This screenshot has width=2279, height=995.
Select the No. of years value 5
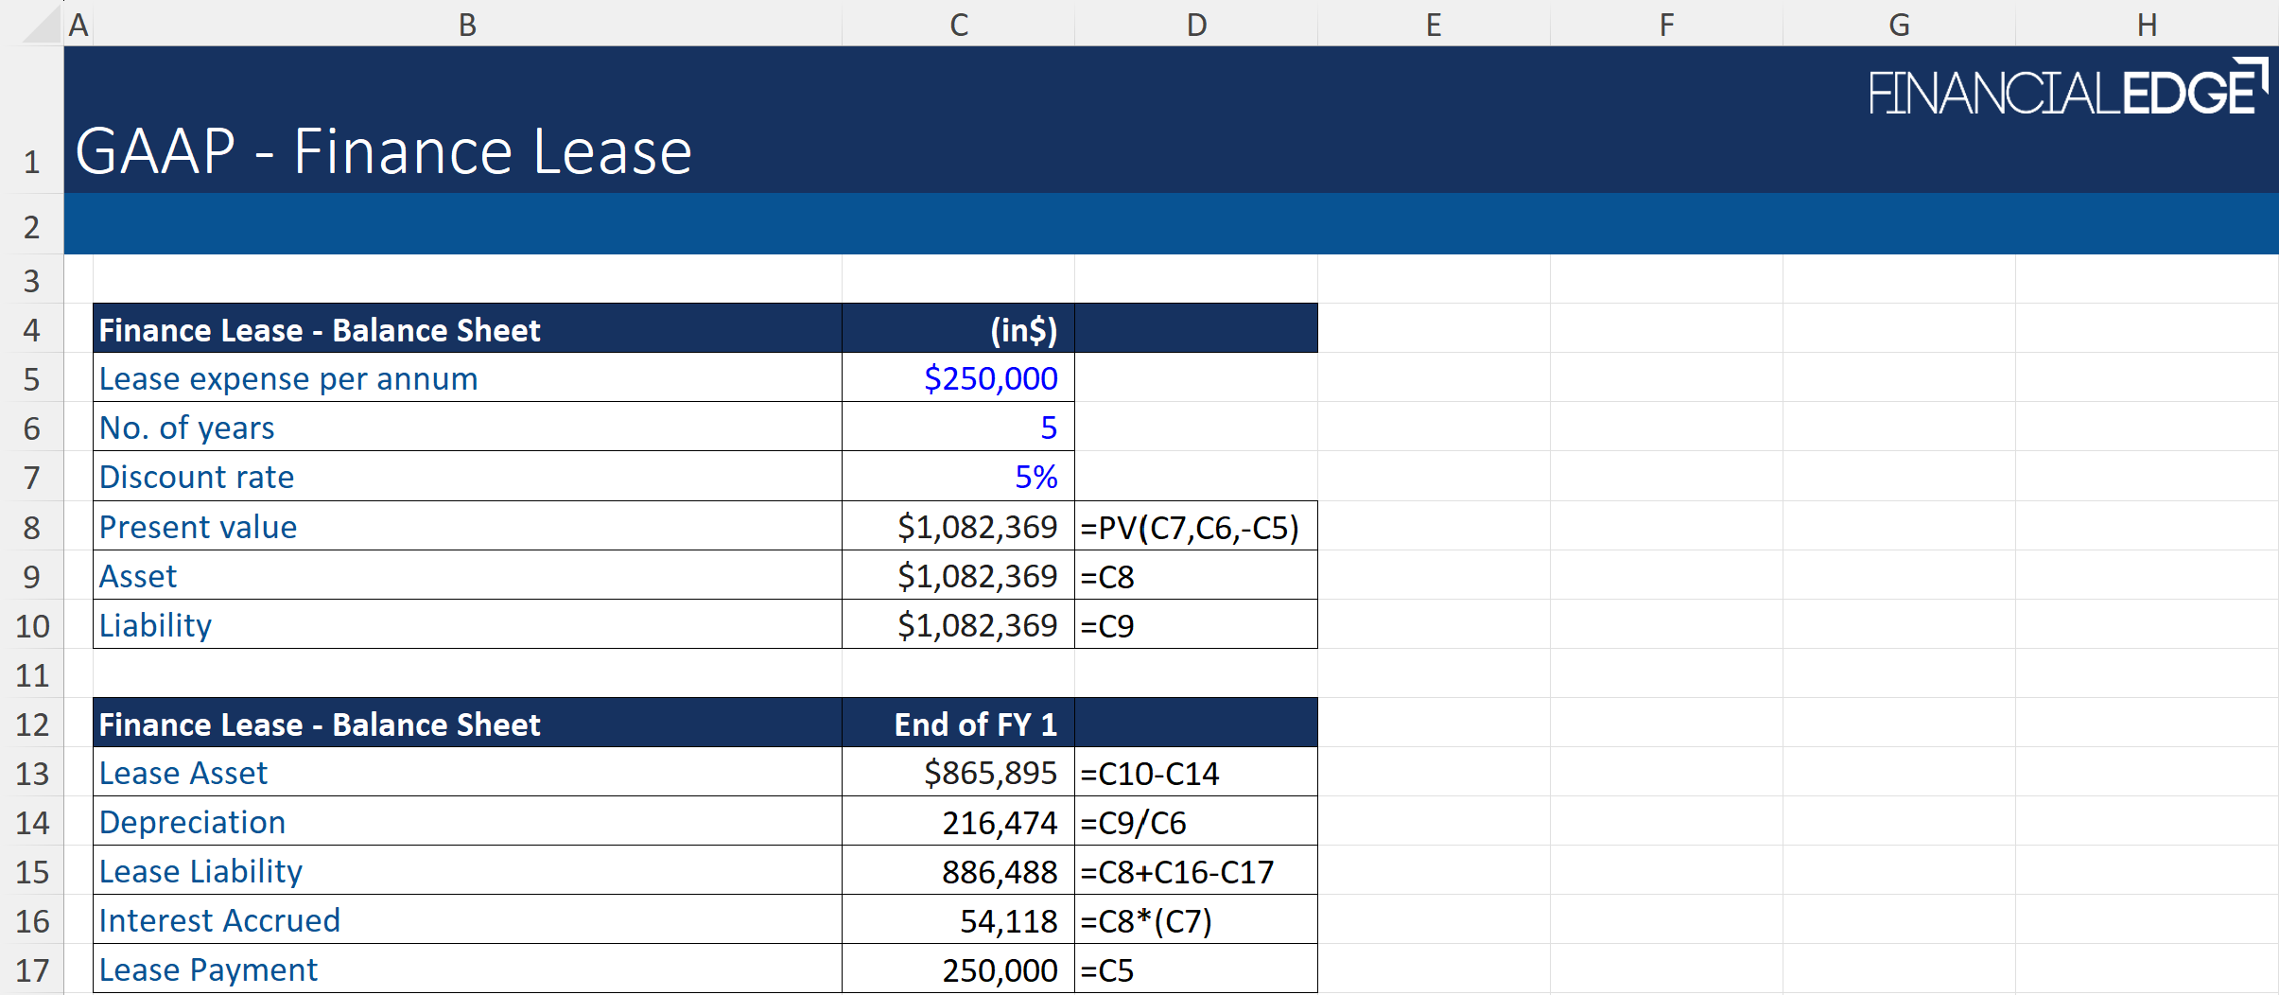(x=958, y=428)
